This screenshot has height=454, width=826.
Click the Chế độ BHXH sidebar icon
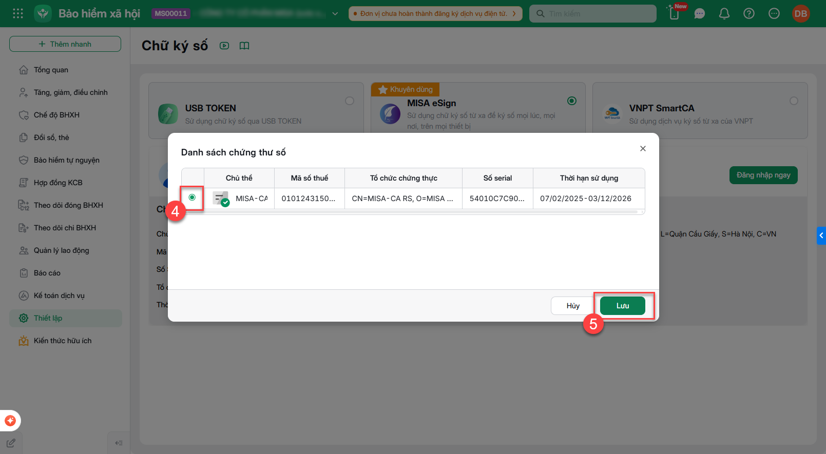(x=24, y=115)
